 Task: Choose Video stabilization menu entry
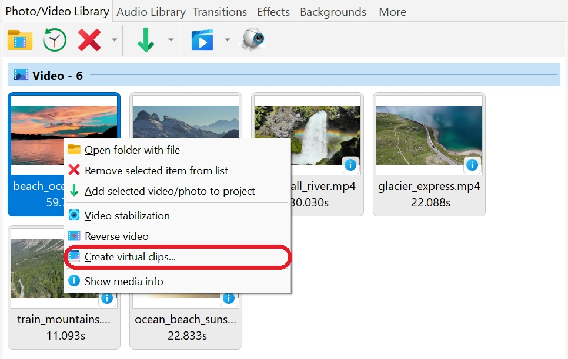click(x=178, y=215)
